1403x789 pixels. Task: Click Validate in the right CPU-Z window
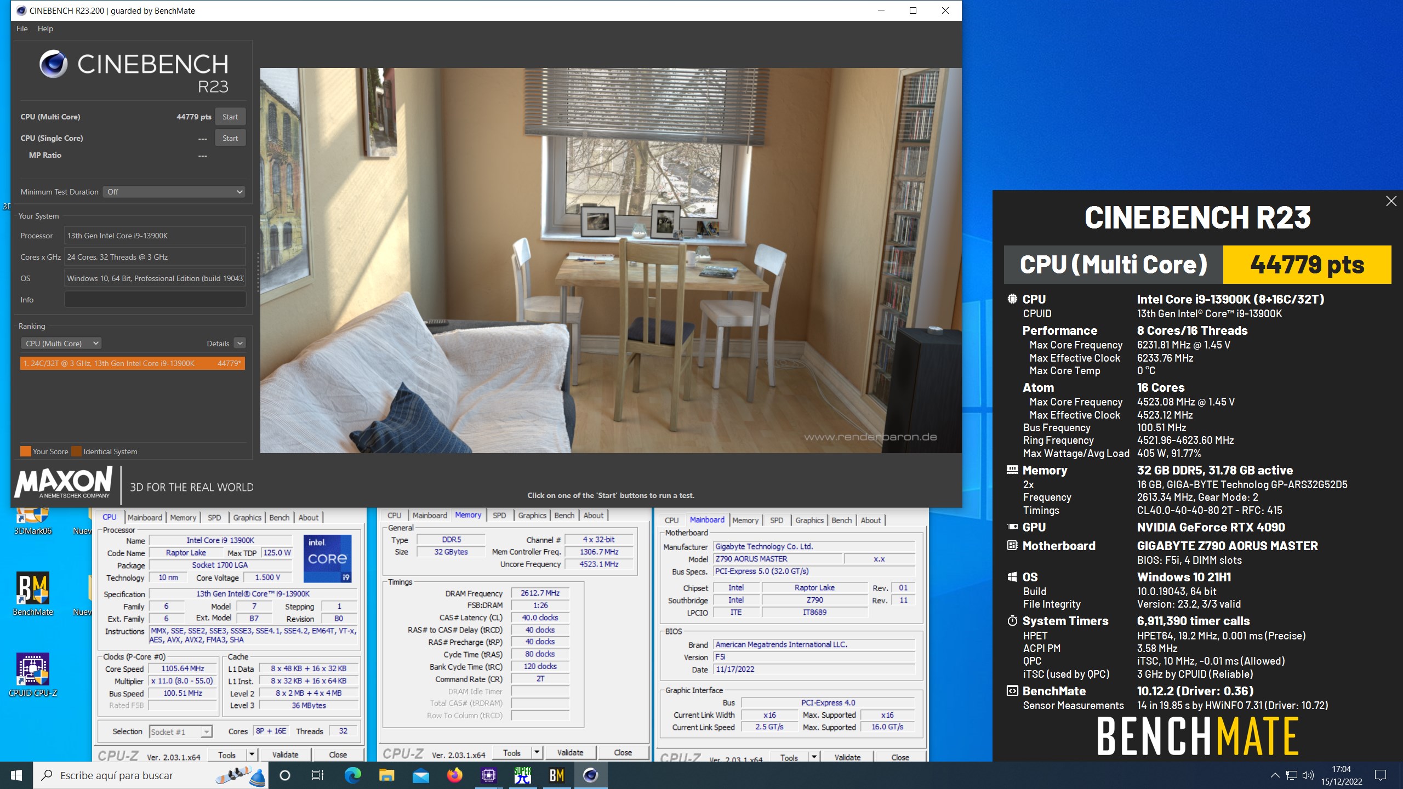[x=847, y=757]
